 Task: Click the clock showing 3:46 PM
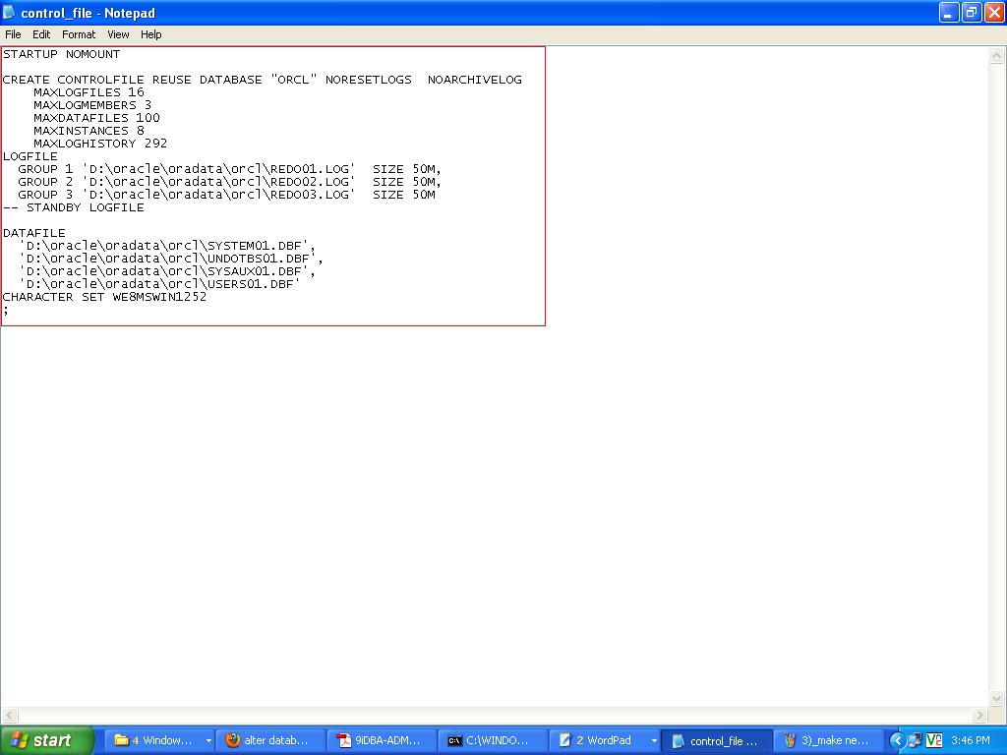coord(972,739)
